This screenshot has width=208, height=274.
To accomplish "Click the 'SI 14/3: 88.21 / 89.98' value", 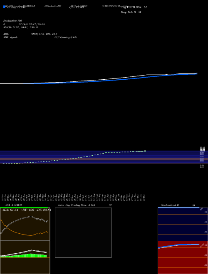I will [32, 24].
